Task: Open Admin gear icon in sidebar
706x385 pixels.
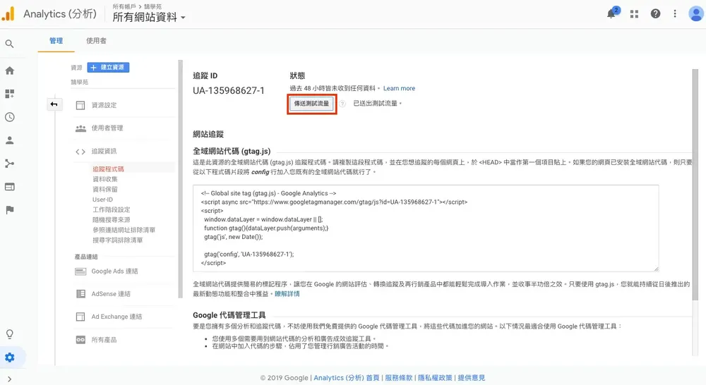Action: [9, 357]
